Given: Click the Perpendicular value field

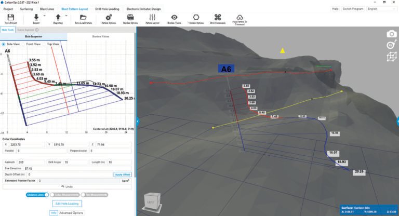Looking at the screenshot, I should click(x=111, y=151).
